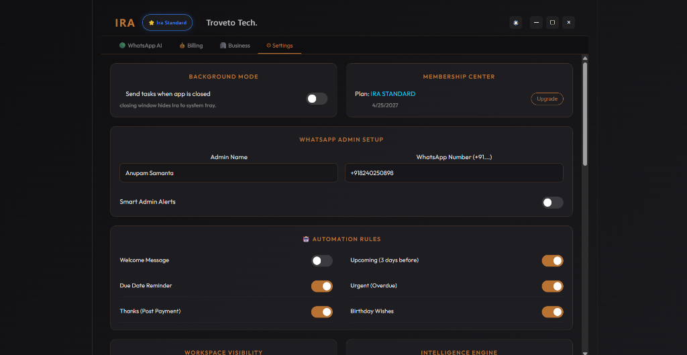Screen dimensions: 687x355
Task: Click the vertical scrollbar thumb
Action: point(585,114)
